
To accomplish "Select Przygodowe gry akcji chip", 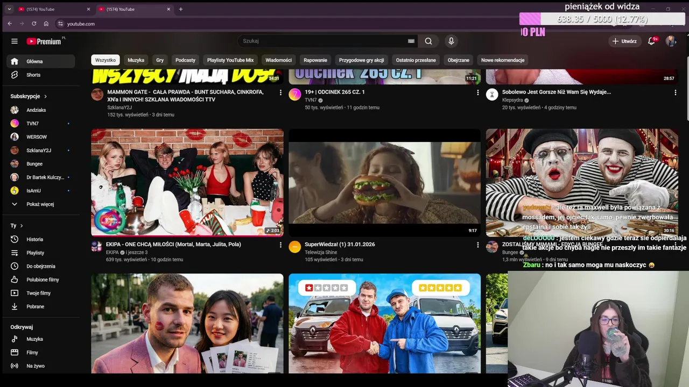I will point(361,60).
